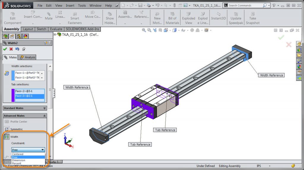Image resolution: width=304 pixels, height=170 pixels.
Task: Open SOLIDWORKS Resources home icon in task pane
Action: [x=299, y=44]
